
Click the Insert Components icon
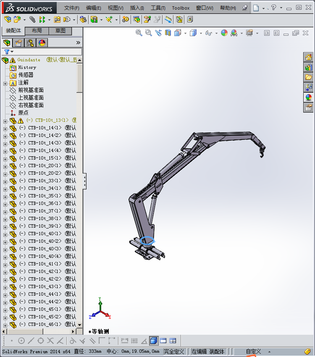point(17,19)
